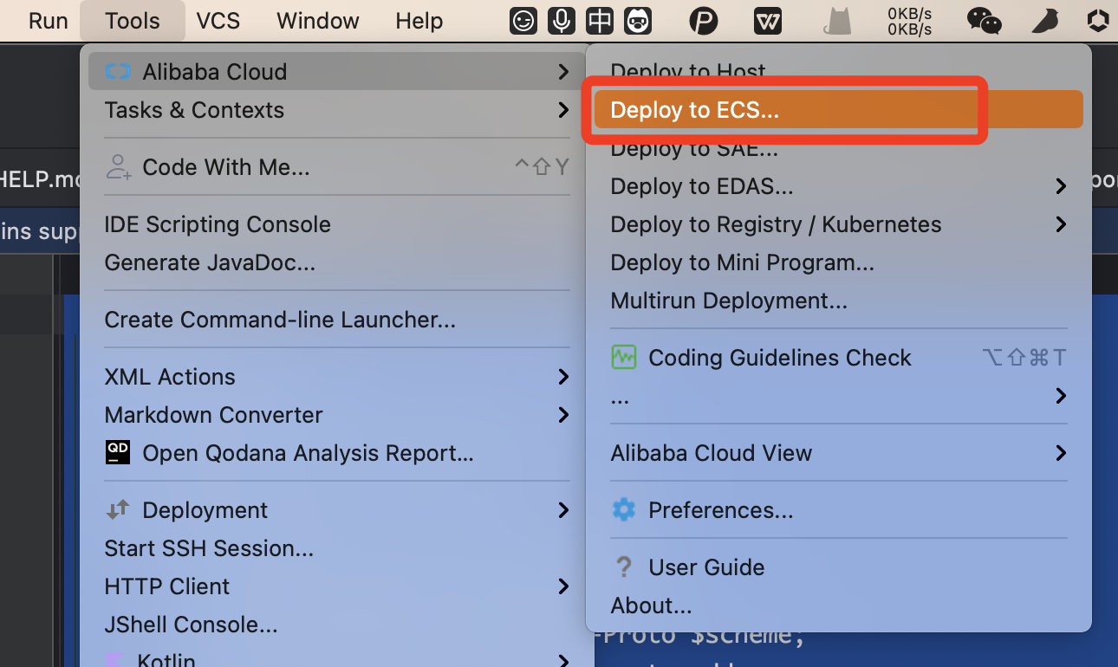Click the smiley face menu bar icon
Image resolution: width=1118 pixels, height=667 pixels.
[x=523, y=21]
